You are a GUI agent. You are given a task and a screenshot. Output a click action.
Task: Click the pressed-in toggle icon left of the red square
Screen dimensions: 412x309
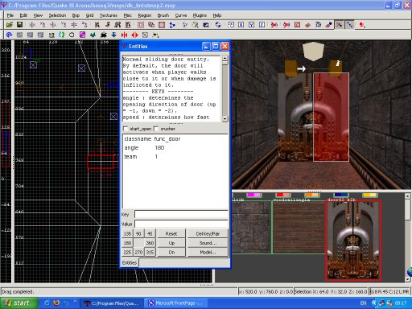click(349, 25)
